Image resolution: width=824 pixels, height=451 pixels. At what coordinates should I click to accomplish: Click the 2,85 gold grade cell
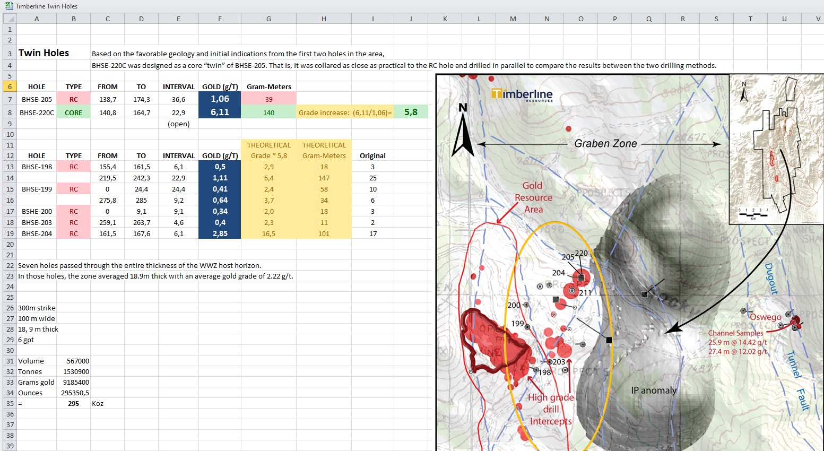point(220,233)
